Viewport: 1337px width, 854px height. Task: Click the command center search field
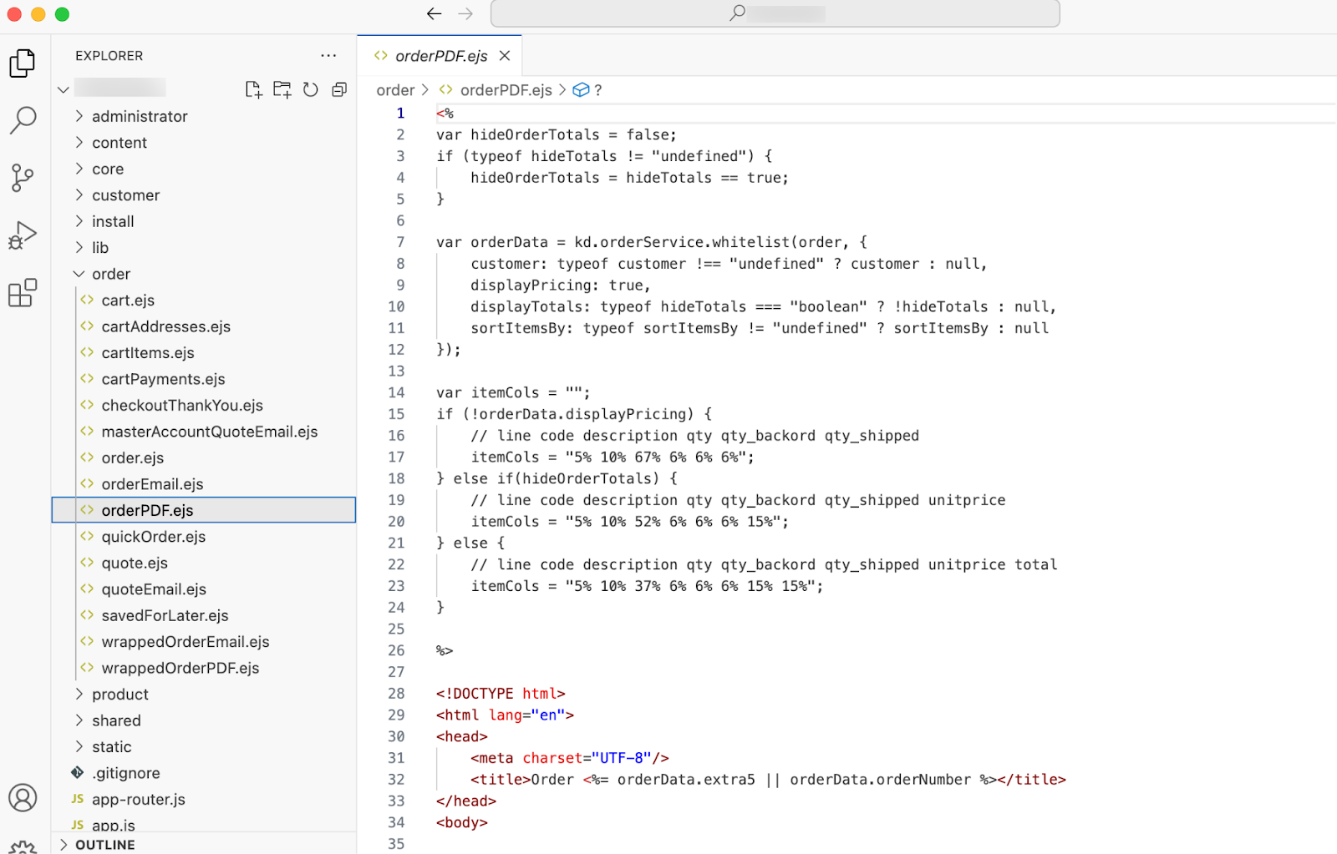pyautogui.click(x=775, y=13)
